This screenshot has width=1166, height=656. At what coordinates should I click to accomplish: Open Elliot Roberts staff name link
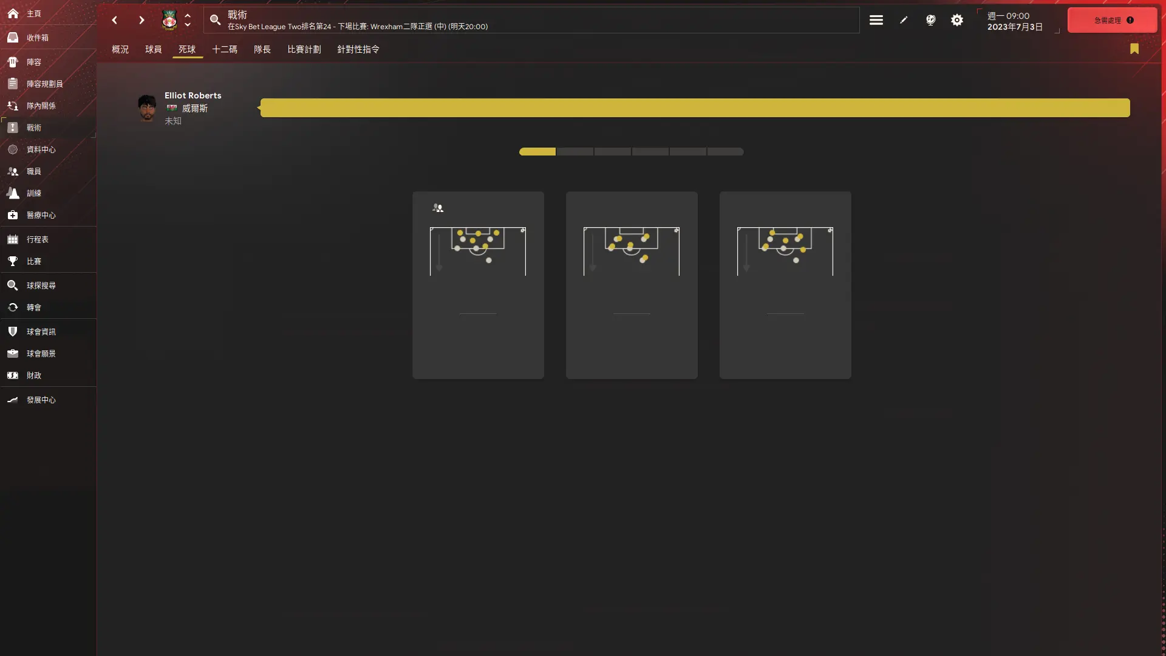click(x=193, y=95)
